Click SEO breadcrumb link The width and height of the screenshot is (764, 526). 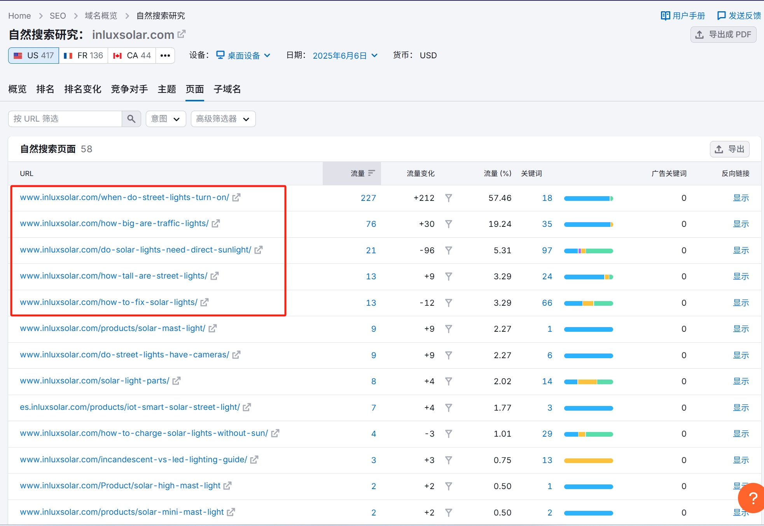click(x=58, y=16)
